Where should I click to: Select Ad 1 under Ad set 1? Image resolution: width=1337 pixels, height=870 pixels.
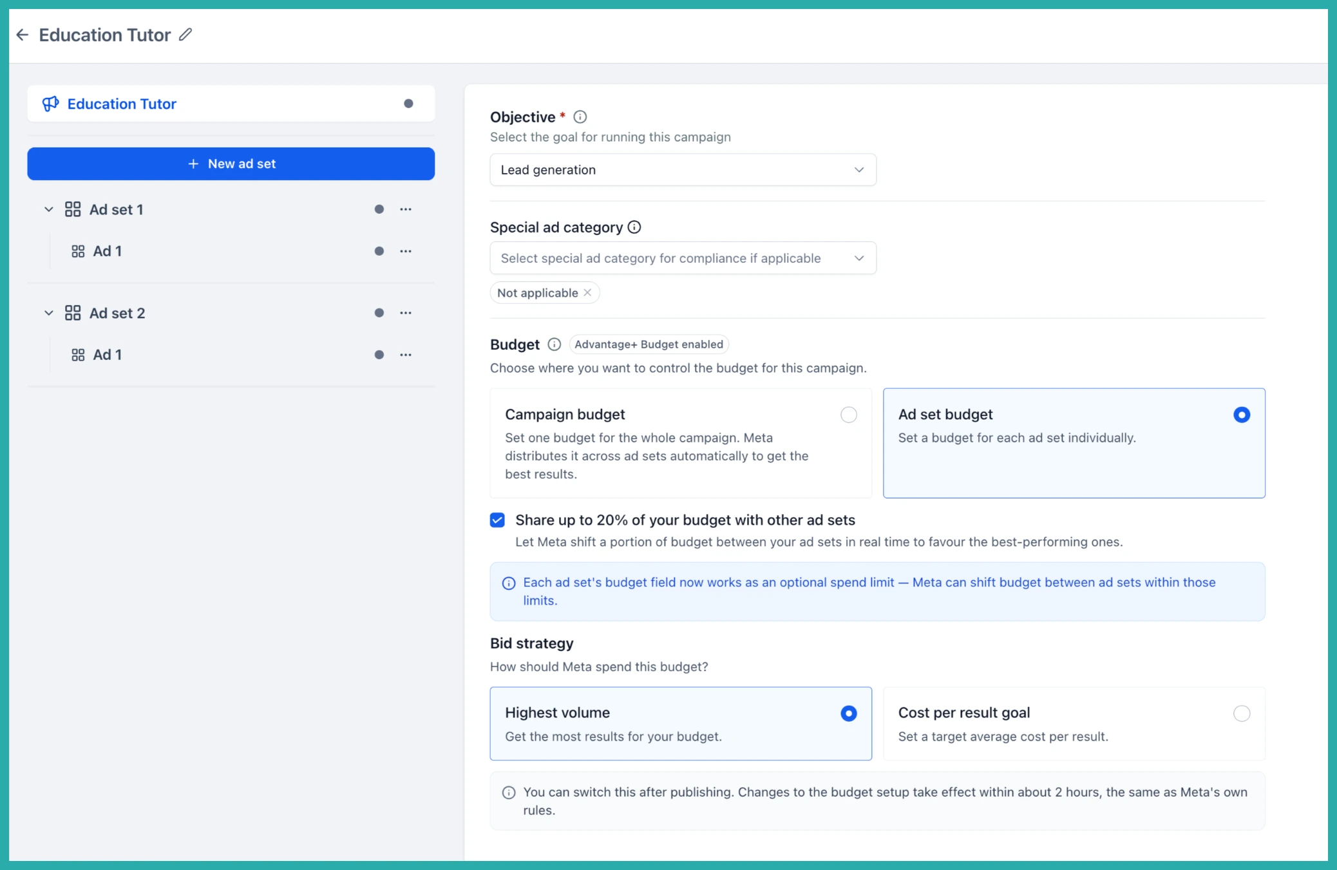tap(108, 251)
